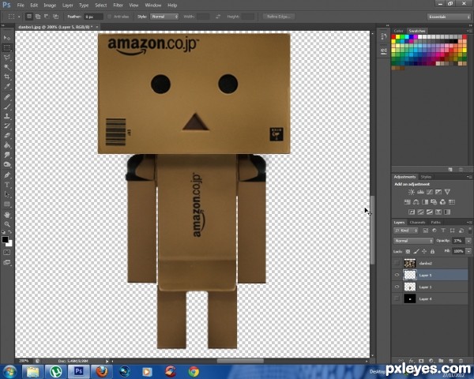Select the Move tool
The width and height of the screenshot is (474, 379).
pos(7,38)
